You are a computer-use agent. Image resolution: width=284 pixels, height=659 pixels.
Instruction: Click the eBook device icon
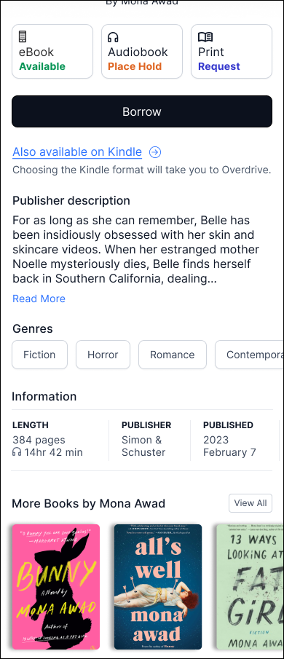pos(23,36)
